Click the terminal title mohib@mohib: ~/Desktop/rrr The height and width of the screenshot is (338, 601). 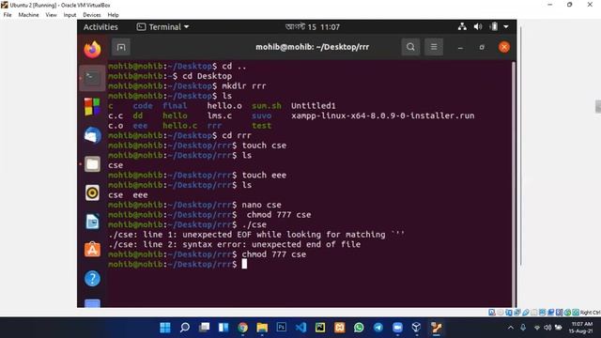(x=313, y=47)
